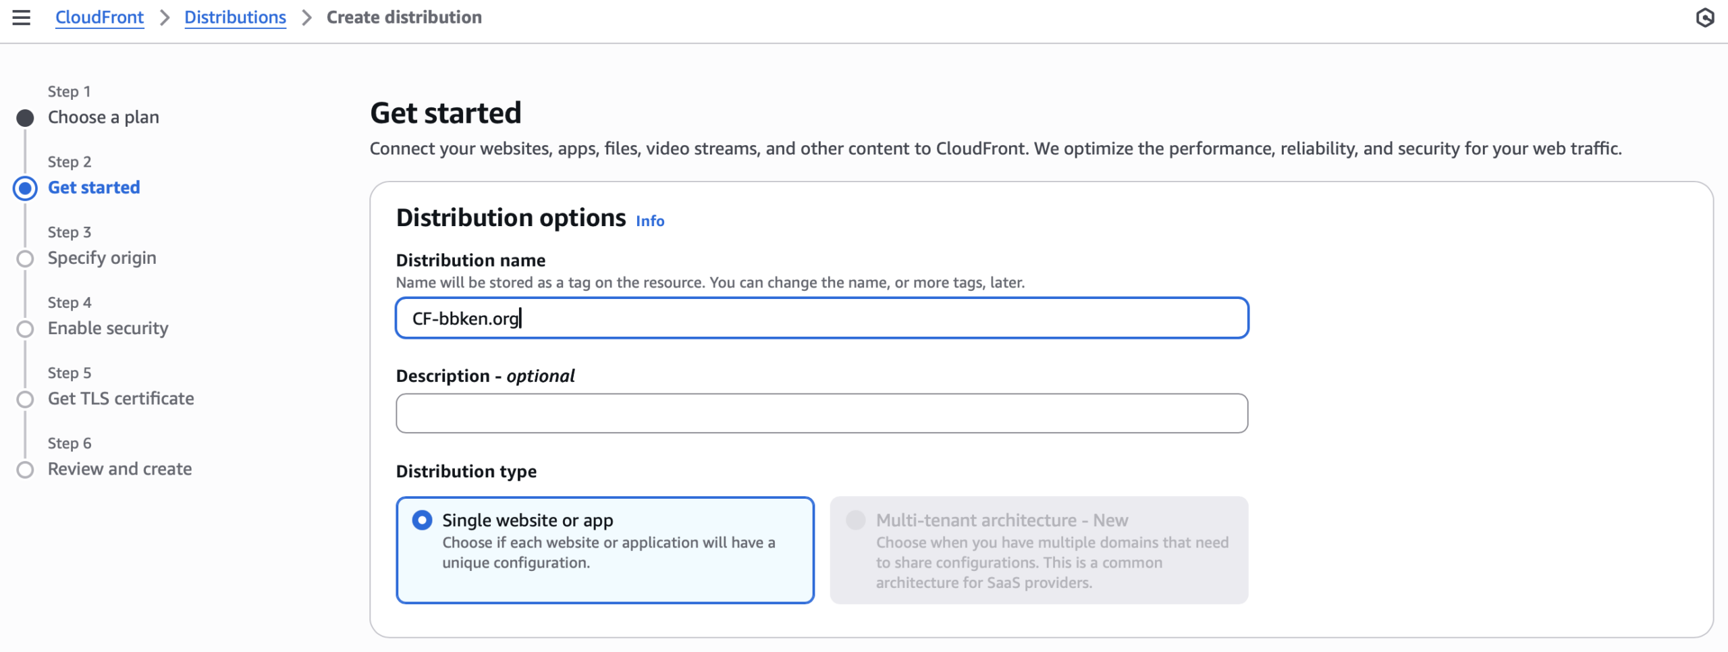Screen dimensions: 1728x652
Task: Open Info link beside Distribution options
Action: (x=649, y=221)
